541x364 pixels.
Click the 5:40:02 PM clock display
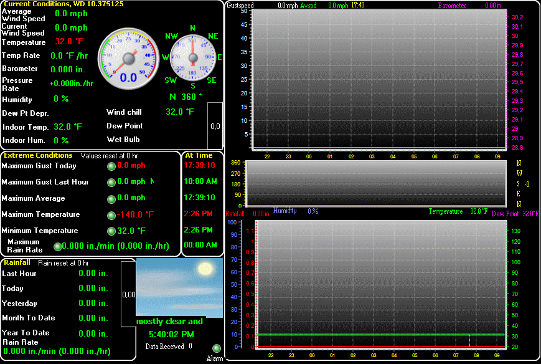pos(170,334)
